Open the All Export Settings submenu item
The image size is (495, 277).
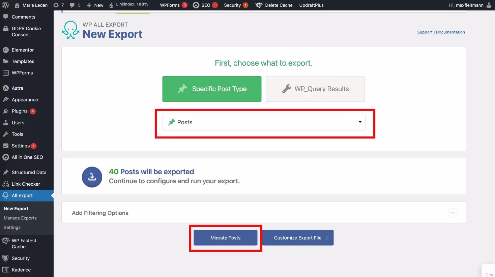(x=12, y=227)
